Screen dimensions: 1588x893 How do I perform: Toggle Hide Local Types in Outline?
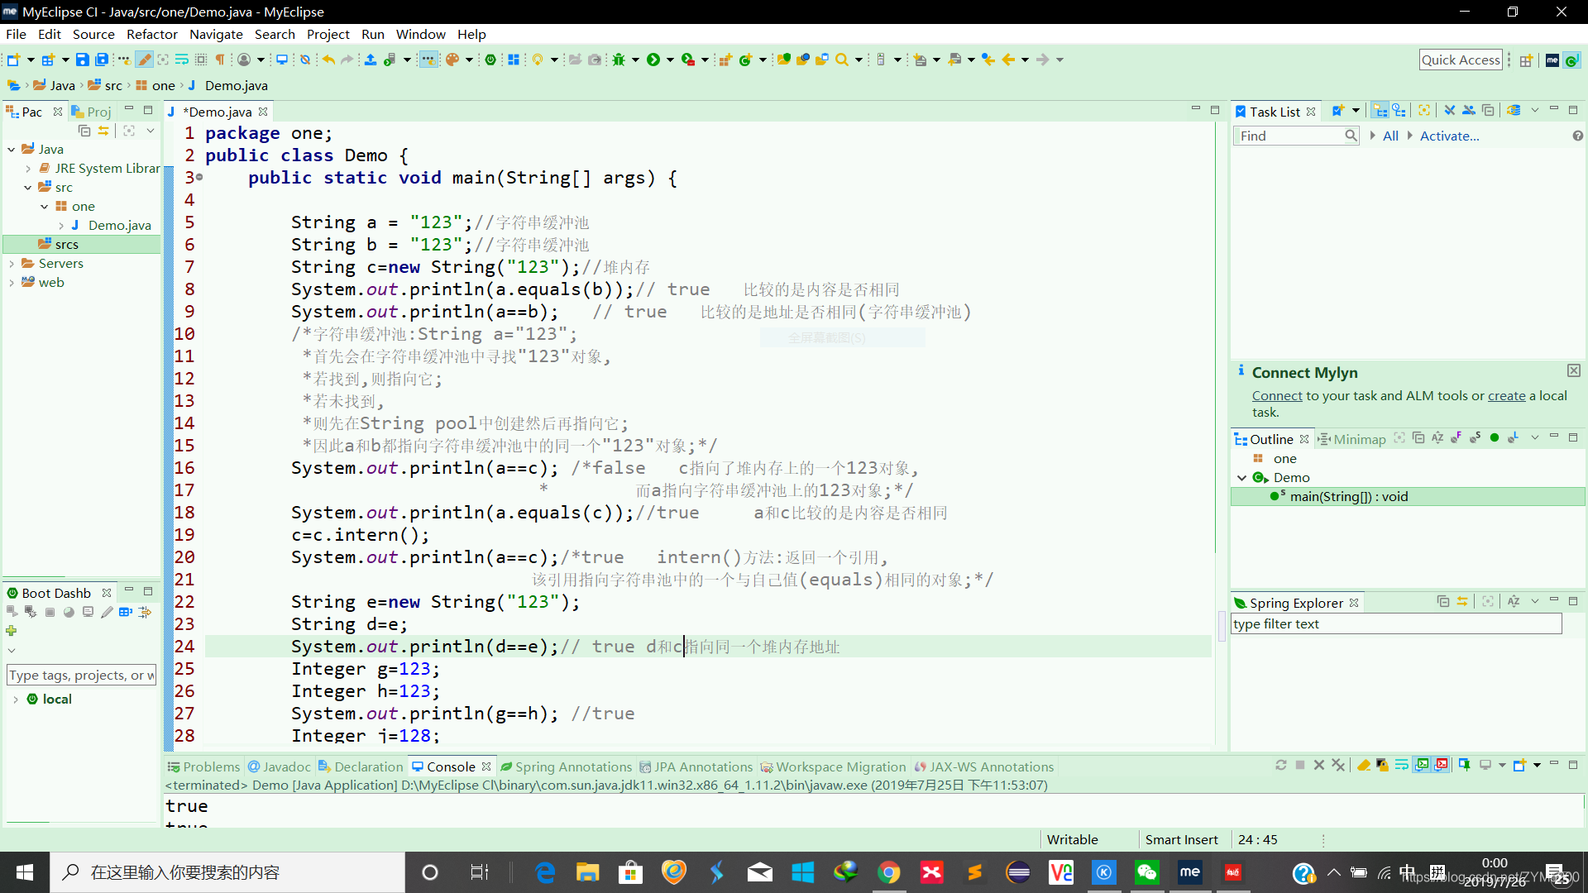coord(1514,438)
